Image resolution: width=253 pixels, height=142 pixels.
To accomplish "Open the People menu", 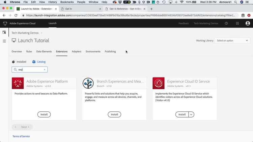I will pyautogui.click(x=81, y=2).
